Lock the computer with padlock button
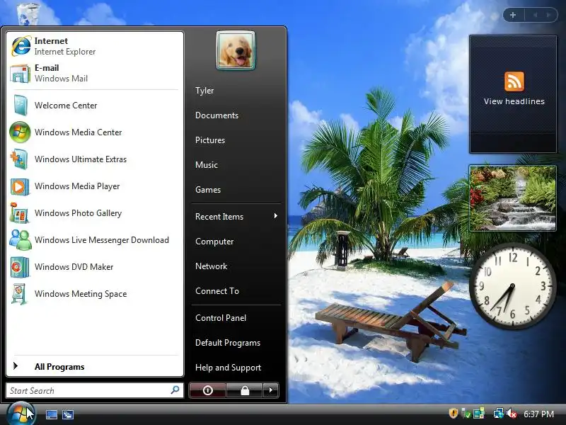The image size is (566, 425). tap(245, 390)
